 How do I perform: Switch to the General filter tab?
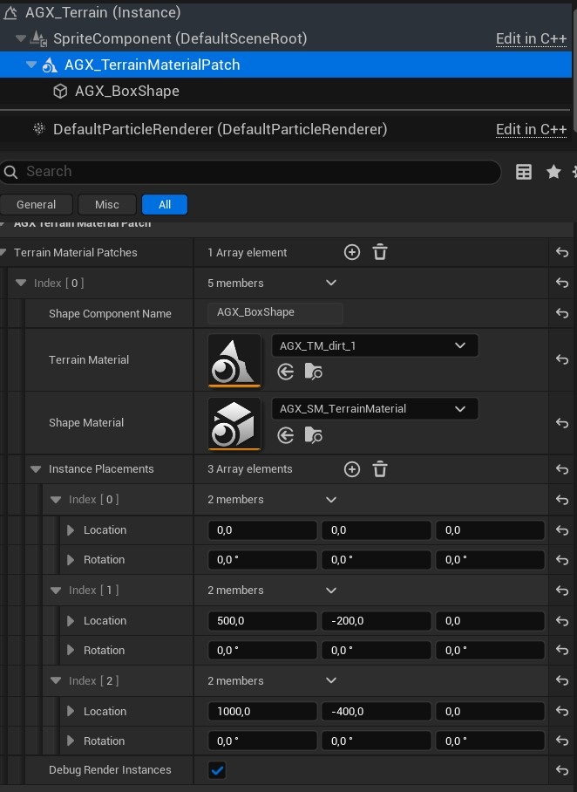pos(36,204)
